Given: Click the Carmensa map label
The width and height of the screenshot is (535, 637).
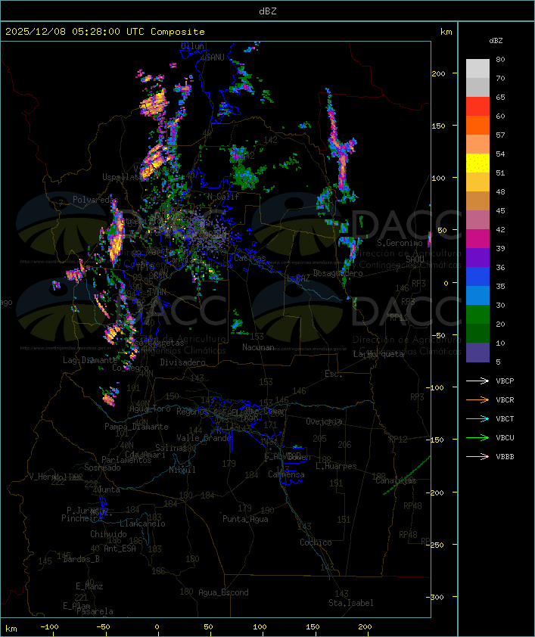Looking at the screenshot, I should [286, 474].
